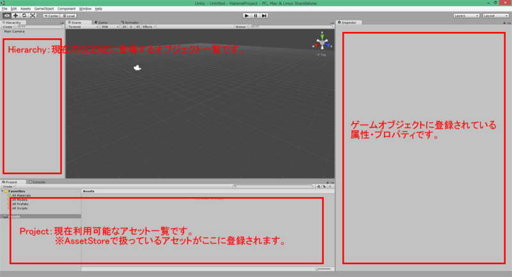Viewport: 512px width, 277px height.
Task: Open Project Create dropdown
Action: coord(8,187)
